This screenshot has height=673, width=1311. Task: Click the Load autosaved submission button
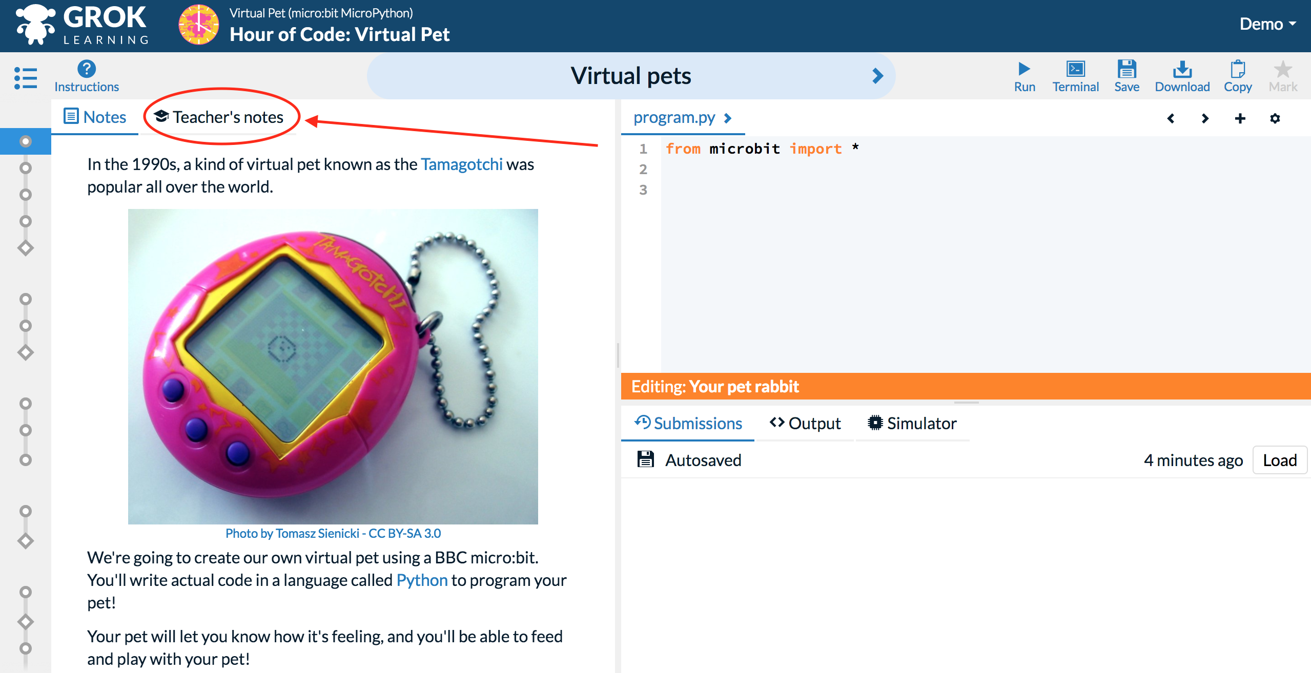1279,459
